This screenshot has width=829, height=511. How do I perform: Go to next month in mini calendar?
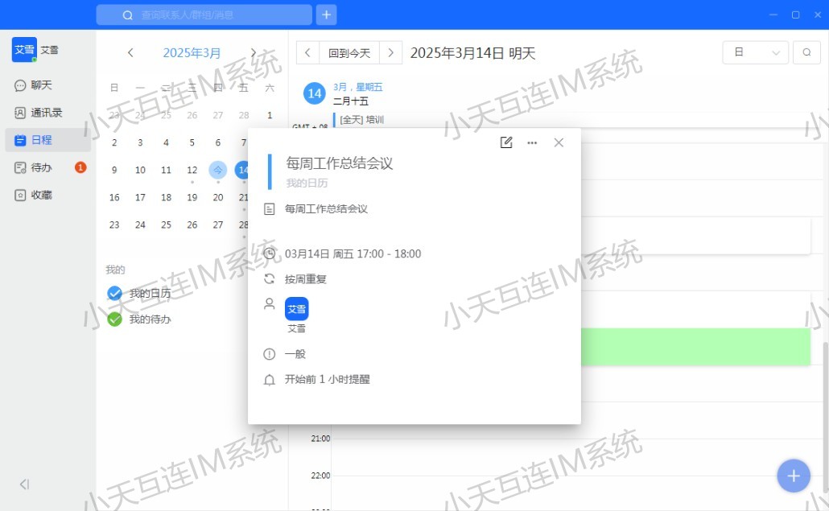pos(254,53)
